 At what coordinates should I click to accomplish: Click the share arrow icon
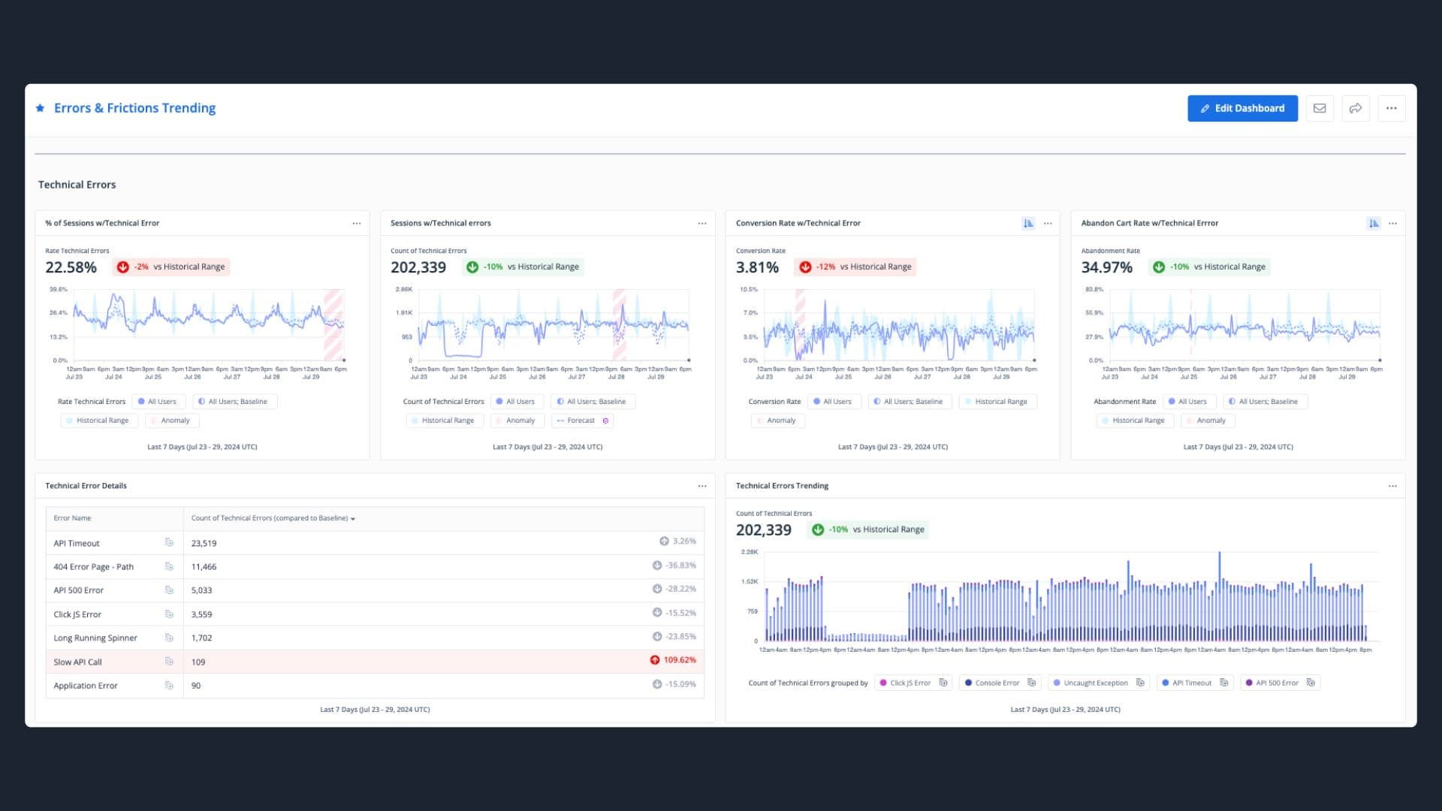point(1356,108)
